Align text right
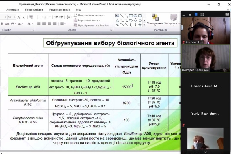This screenshot has width=231, height=154. tap(49, 24)
